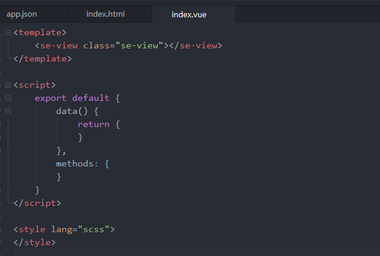380x256 pixels.
Task: Click the closing </script> tag
Action: (38, 203)
